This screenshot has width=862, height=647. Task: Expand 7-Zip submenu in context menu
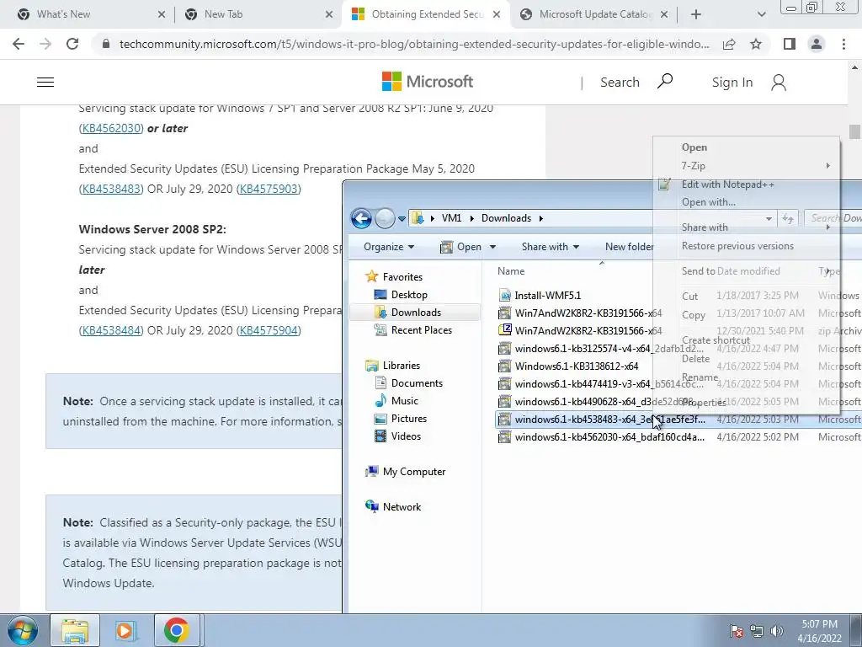pos(746,166)
